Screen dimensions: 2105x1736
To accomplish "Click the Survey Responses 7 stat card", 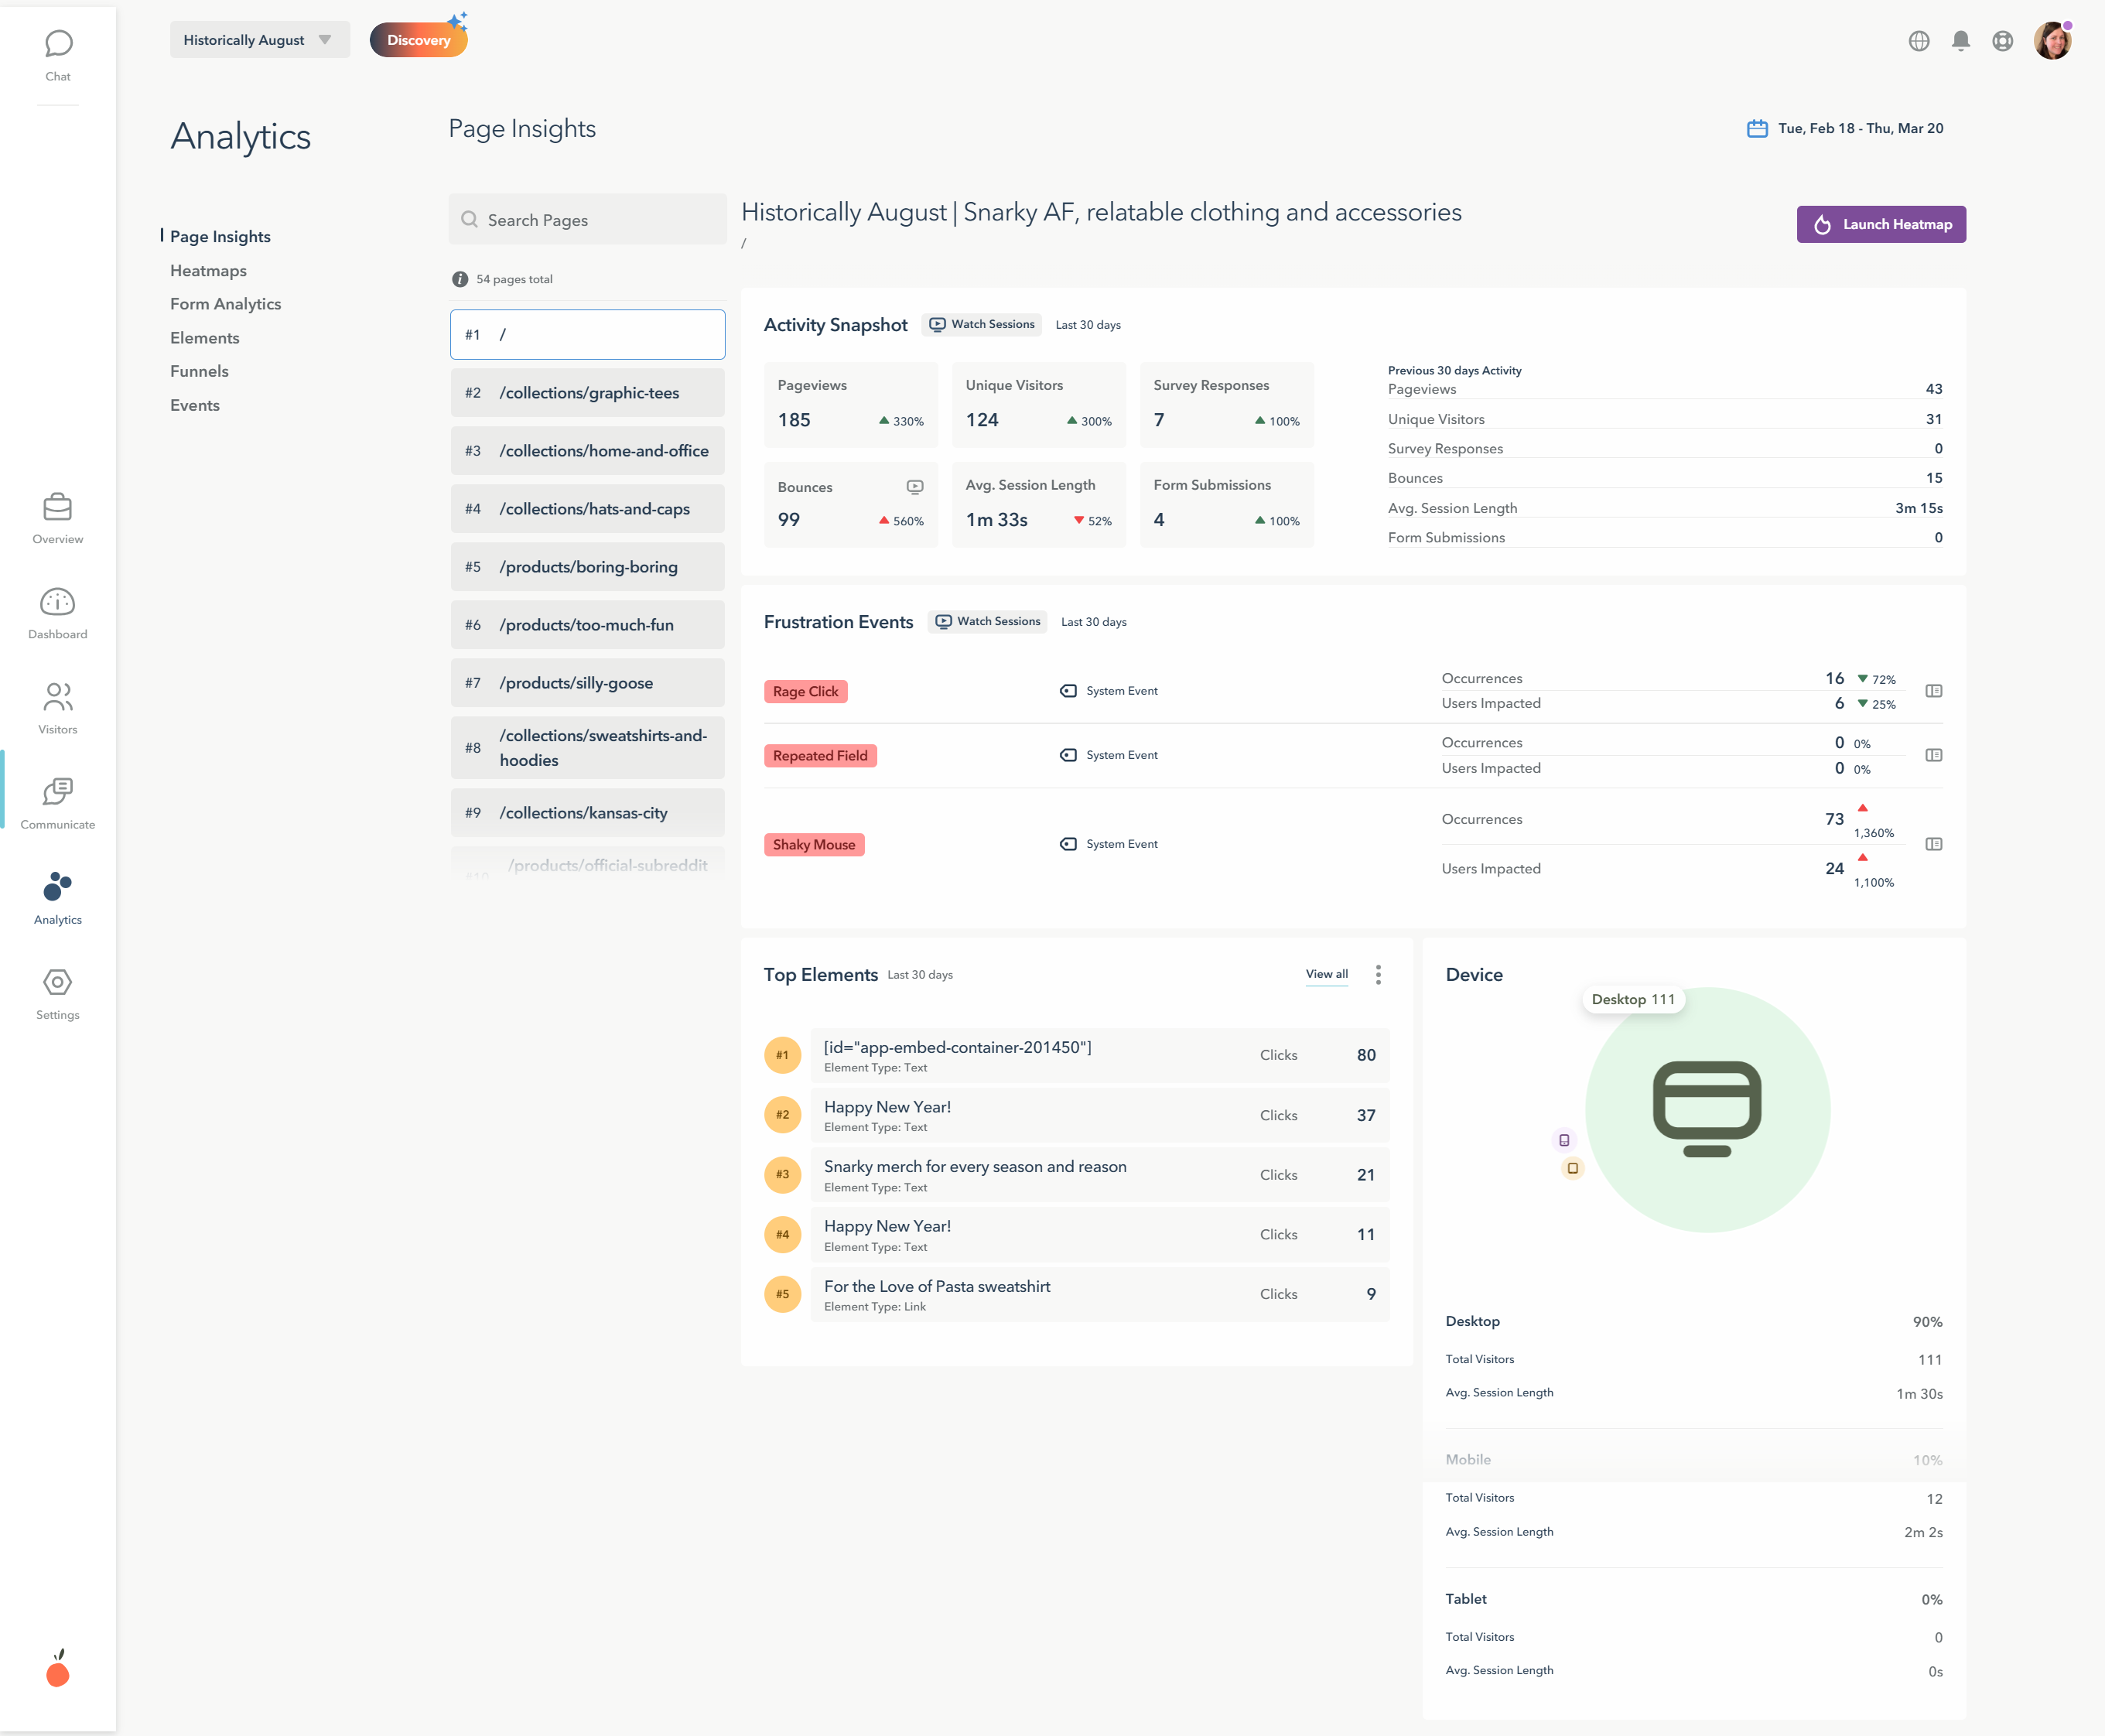I will click(1227, 405).
